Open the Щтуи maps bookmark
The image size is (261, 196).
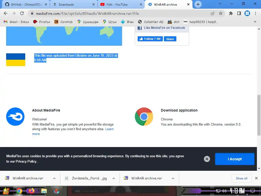[110, 22]
